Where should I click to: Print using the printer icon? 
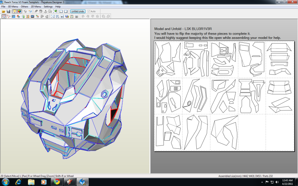pyautogui.click(x=77, y=16)
